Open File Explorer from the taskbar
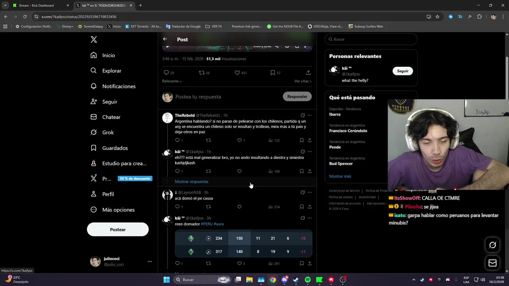The image size is (509, 286). tap(249, 280)
